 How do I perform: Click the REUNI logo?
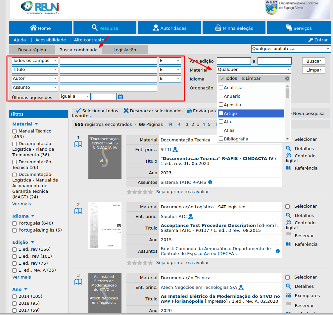[40, 8]
